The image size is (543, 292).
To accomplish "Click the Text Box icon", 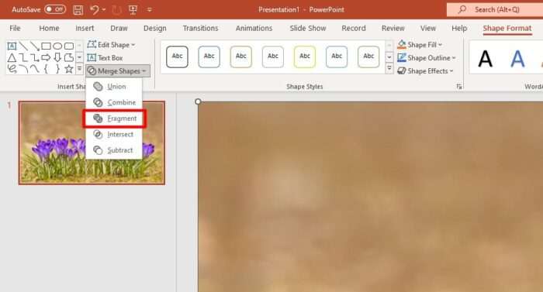I will (x=92, y=58).
